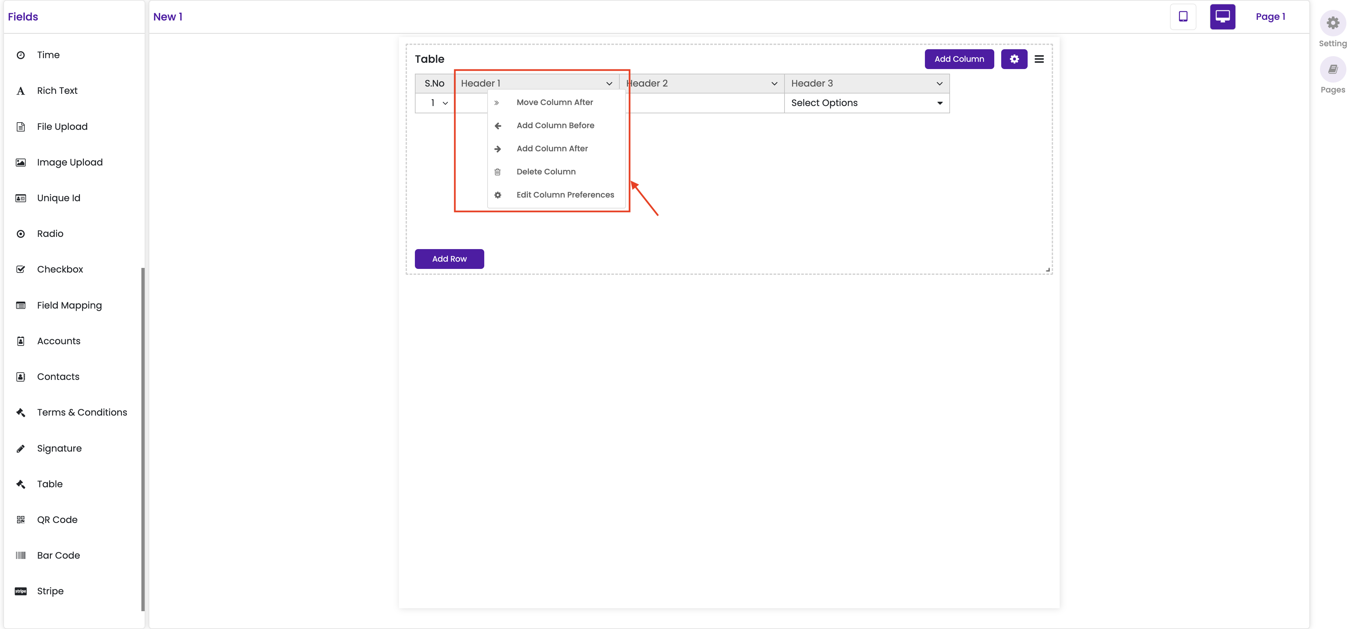The image size is (1353, 629).
Task: Click the QR Code icon
Action: 20,520
